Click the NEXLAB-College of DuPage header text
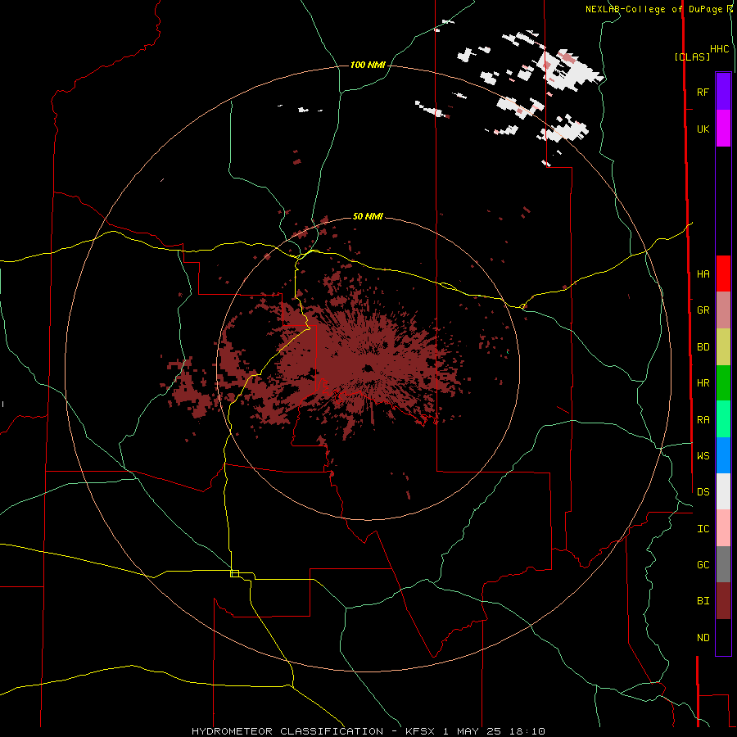Image resolution: width=737 pixels, height=737 pixels. coord(655,9)
